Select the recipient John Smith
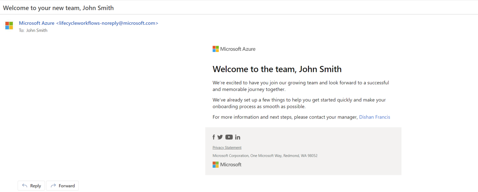This screenshot has height=192, width=478. [36, 30]
